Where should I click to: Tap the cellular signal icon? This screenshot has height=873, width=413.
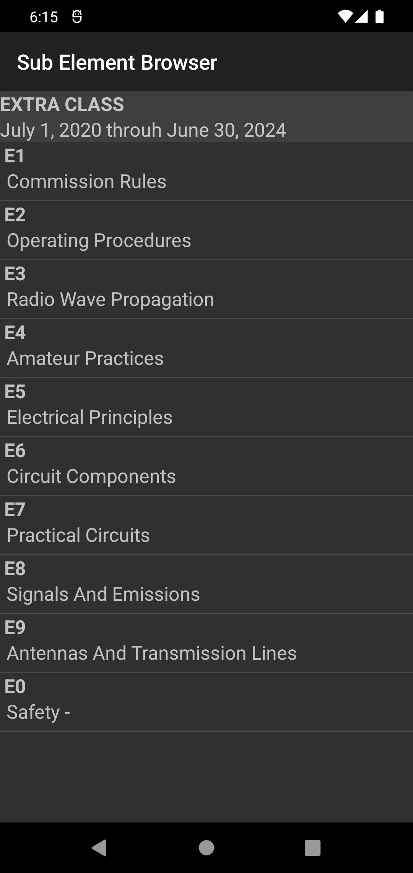361,16
